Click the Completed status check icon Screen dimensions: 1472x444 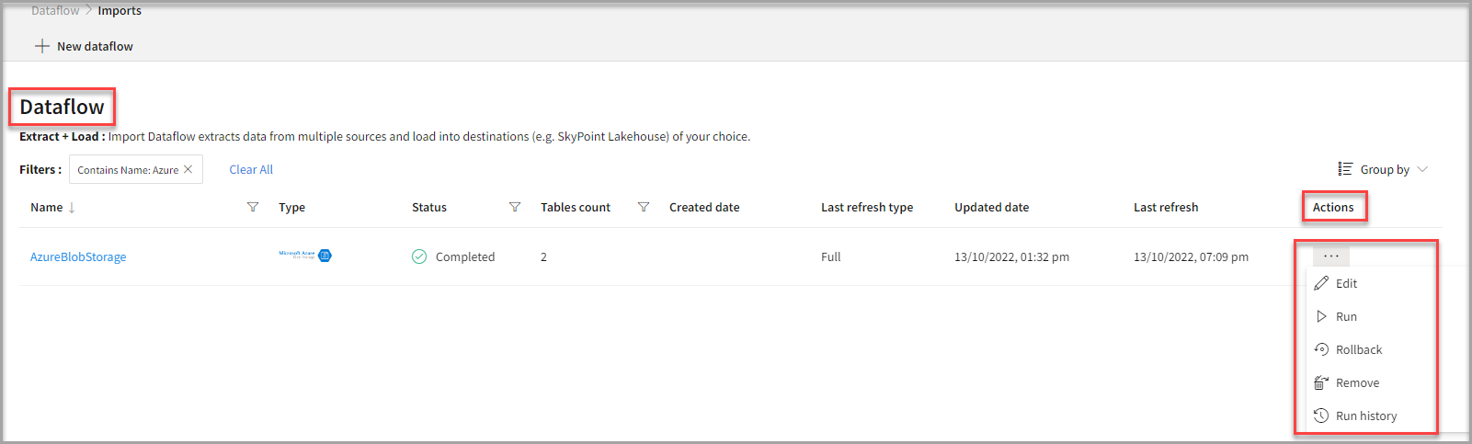click(419, 256)
